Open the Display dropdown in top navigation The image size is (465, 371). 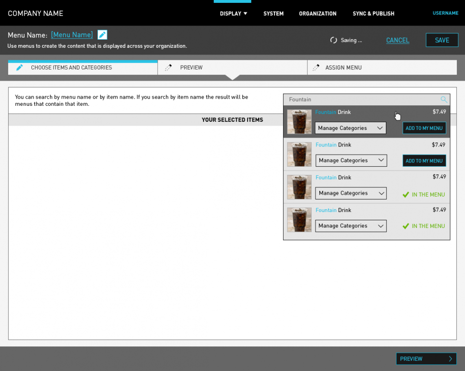point(233,14)
